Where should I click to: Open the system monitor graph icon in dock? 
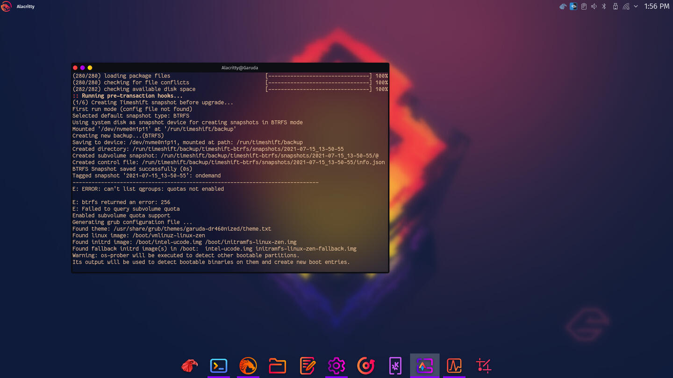(454, 365)
